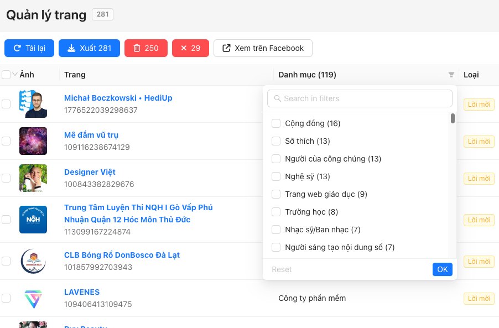Click Reset in the filter dropdown

pos(282,269)
